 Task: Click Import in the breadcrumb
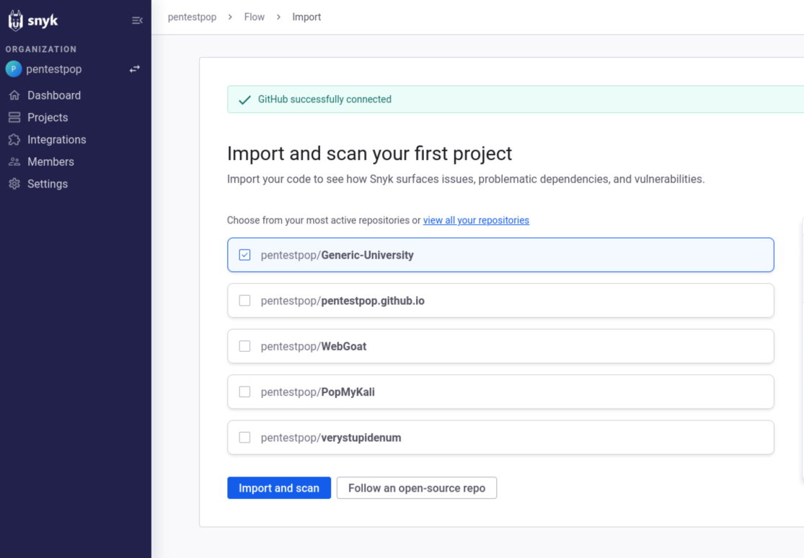point(306,17)
